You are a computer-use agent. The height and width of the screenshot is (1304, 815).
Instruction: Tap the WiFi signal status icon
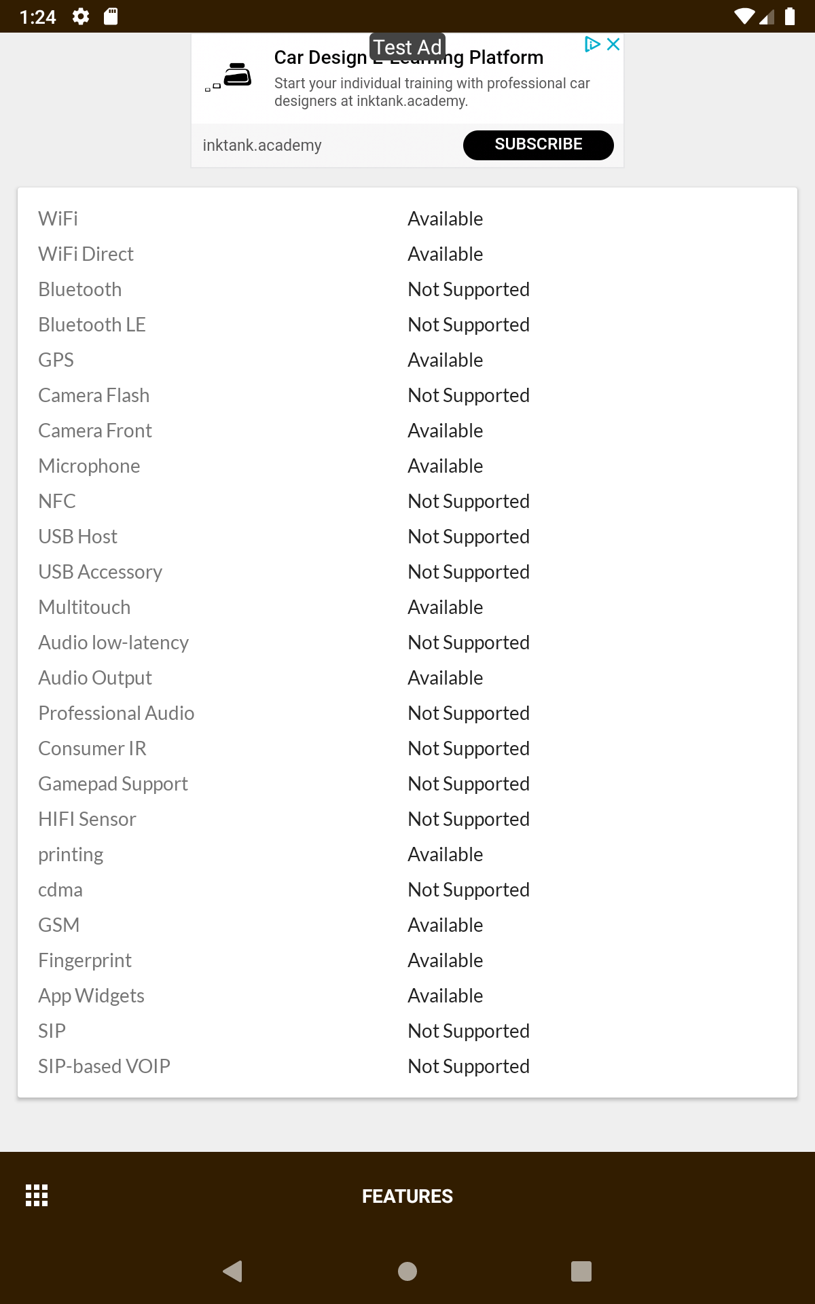tap(744, 16)
